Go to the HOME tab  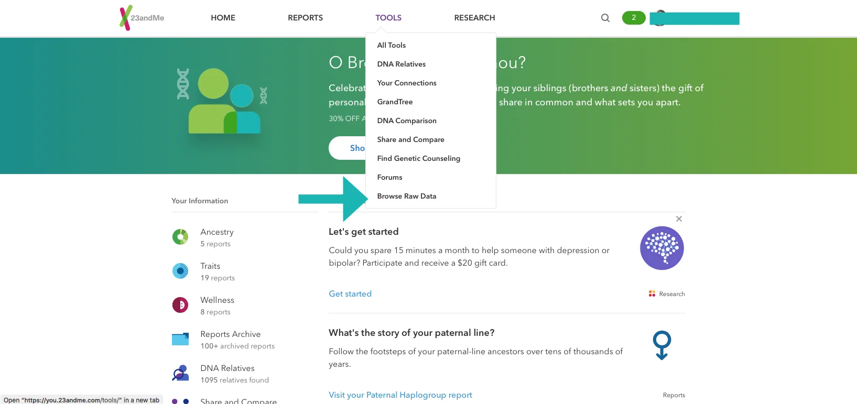click(x=223, y=18)
